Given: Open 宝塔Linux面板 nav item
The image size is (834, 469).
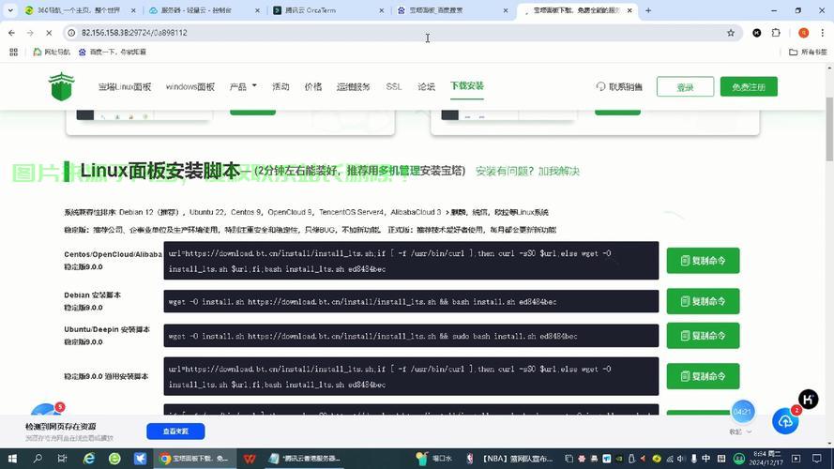Looking at the screenshot, I should point(125,86).
